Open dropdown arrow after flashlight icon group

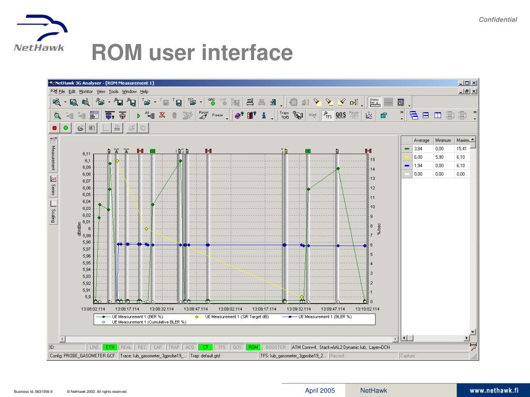[362, 105]
